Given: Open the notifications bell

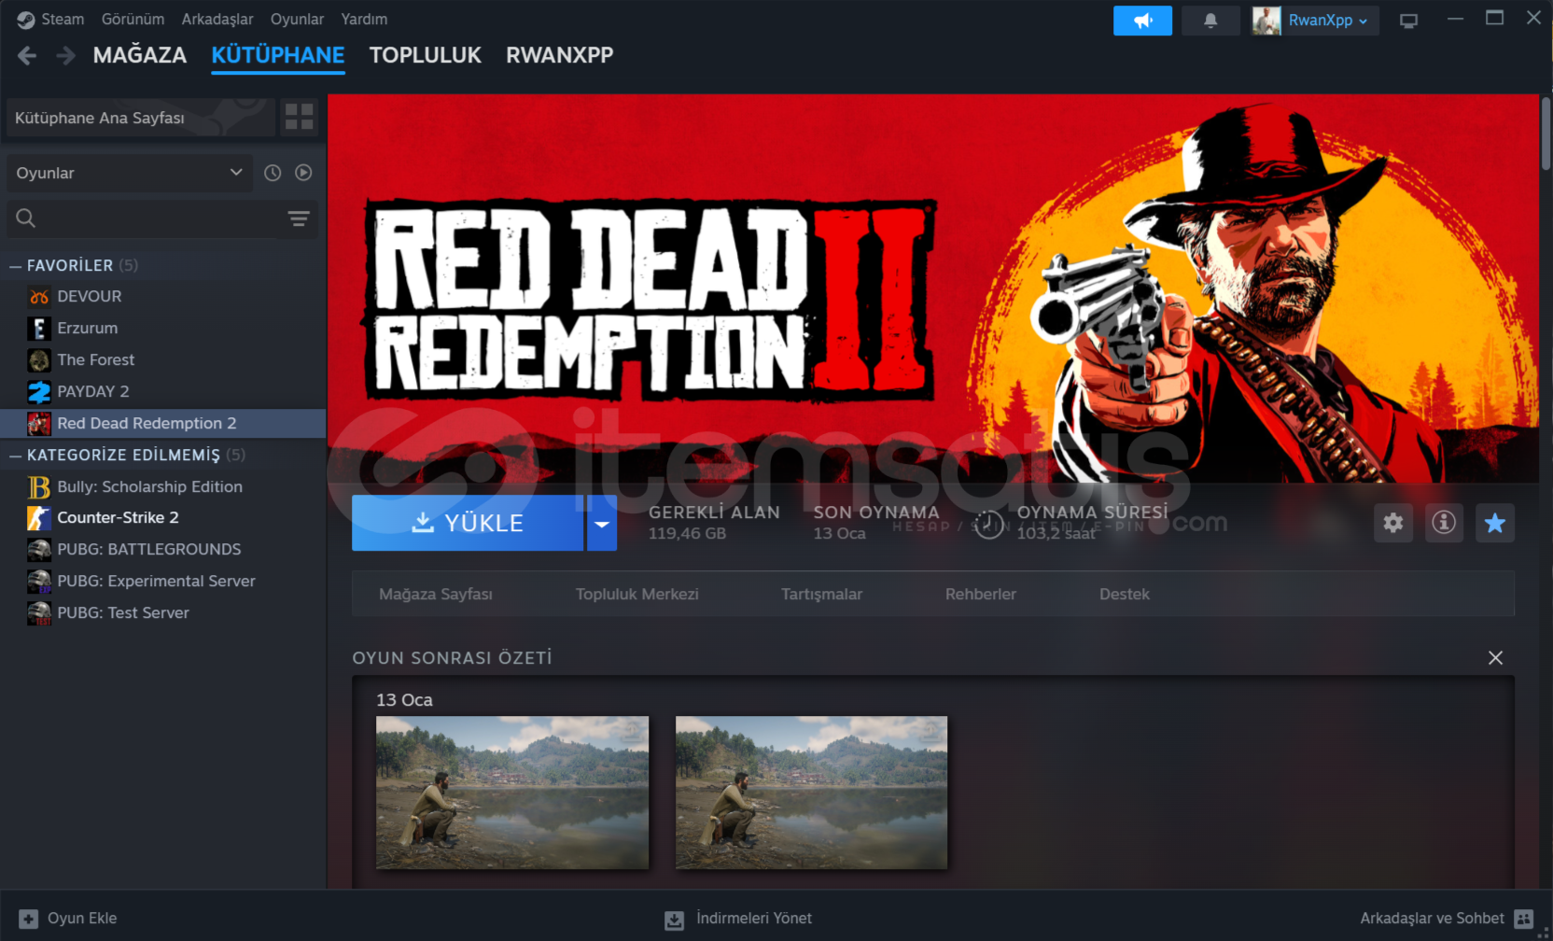Looking at the screenshot, I should [1210, 21].
